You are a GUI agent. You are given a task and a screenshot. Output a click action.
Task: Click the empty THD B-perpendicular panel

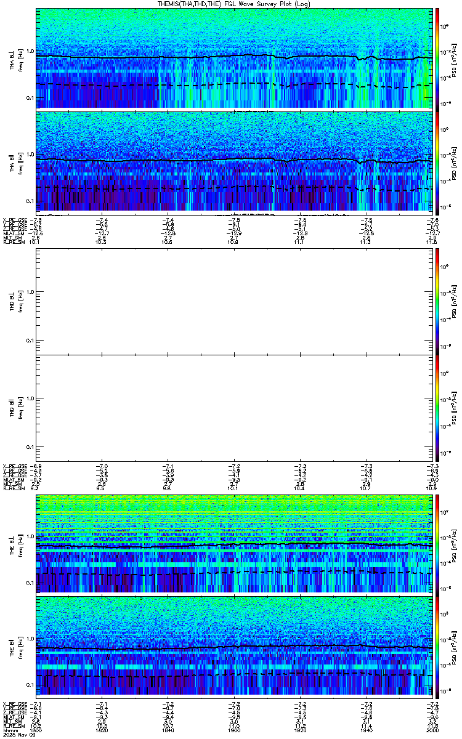[233, 301]
